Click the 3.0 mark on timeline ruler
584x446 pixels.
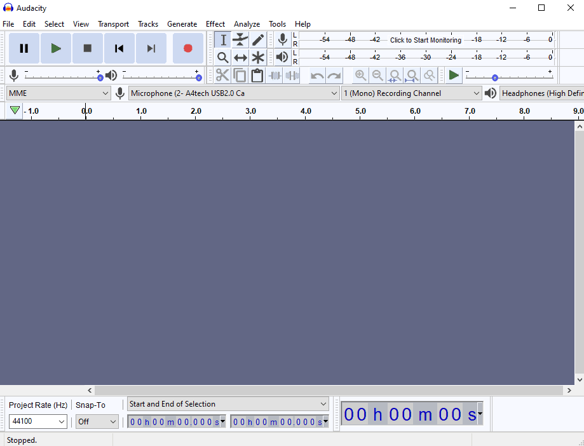tap(250, 111)
